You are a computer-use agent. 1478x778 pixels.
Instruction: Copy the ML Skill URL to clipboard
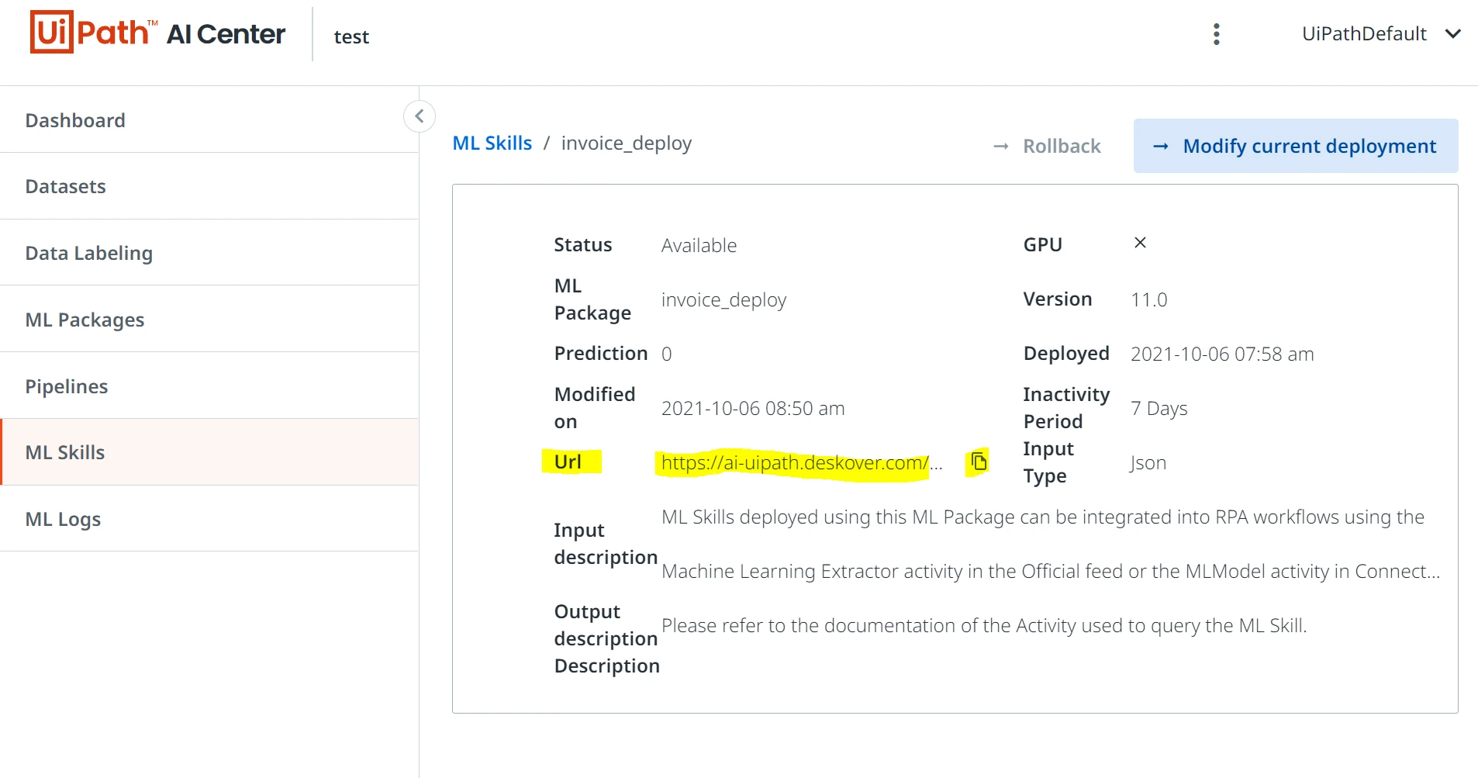[x=979, y=462]
